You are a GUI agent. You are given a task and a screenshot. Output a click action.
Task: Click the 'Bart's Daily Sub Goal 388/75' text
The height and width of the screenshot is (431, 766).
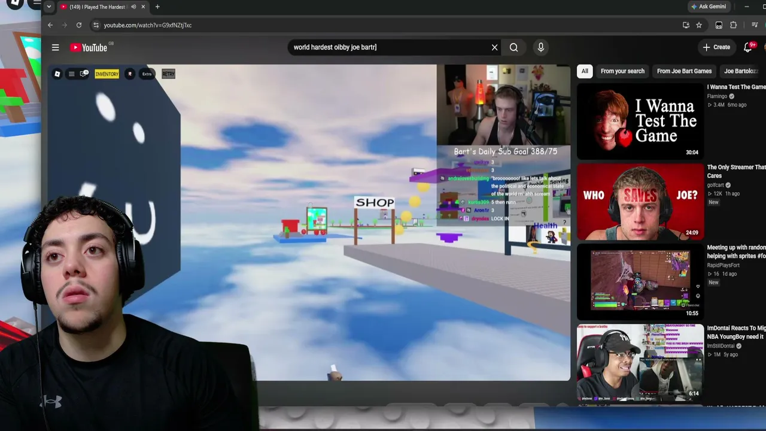coord(506,151)
